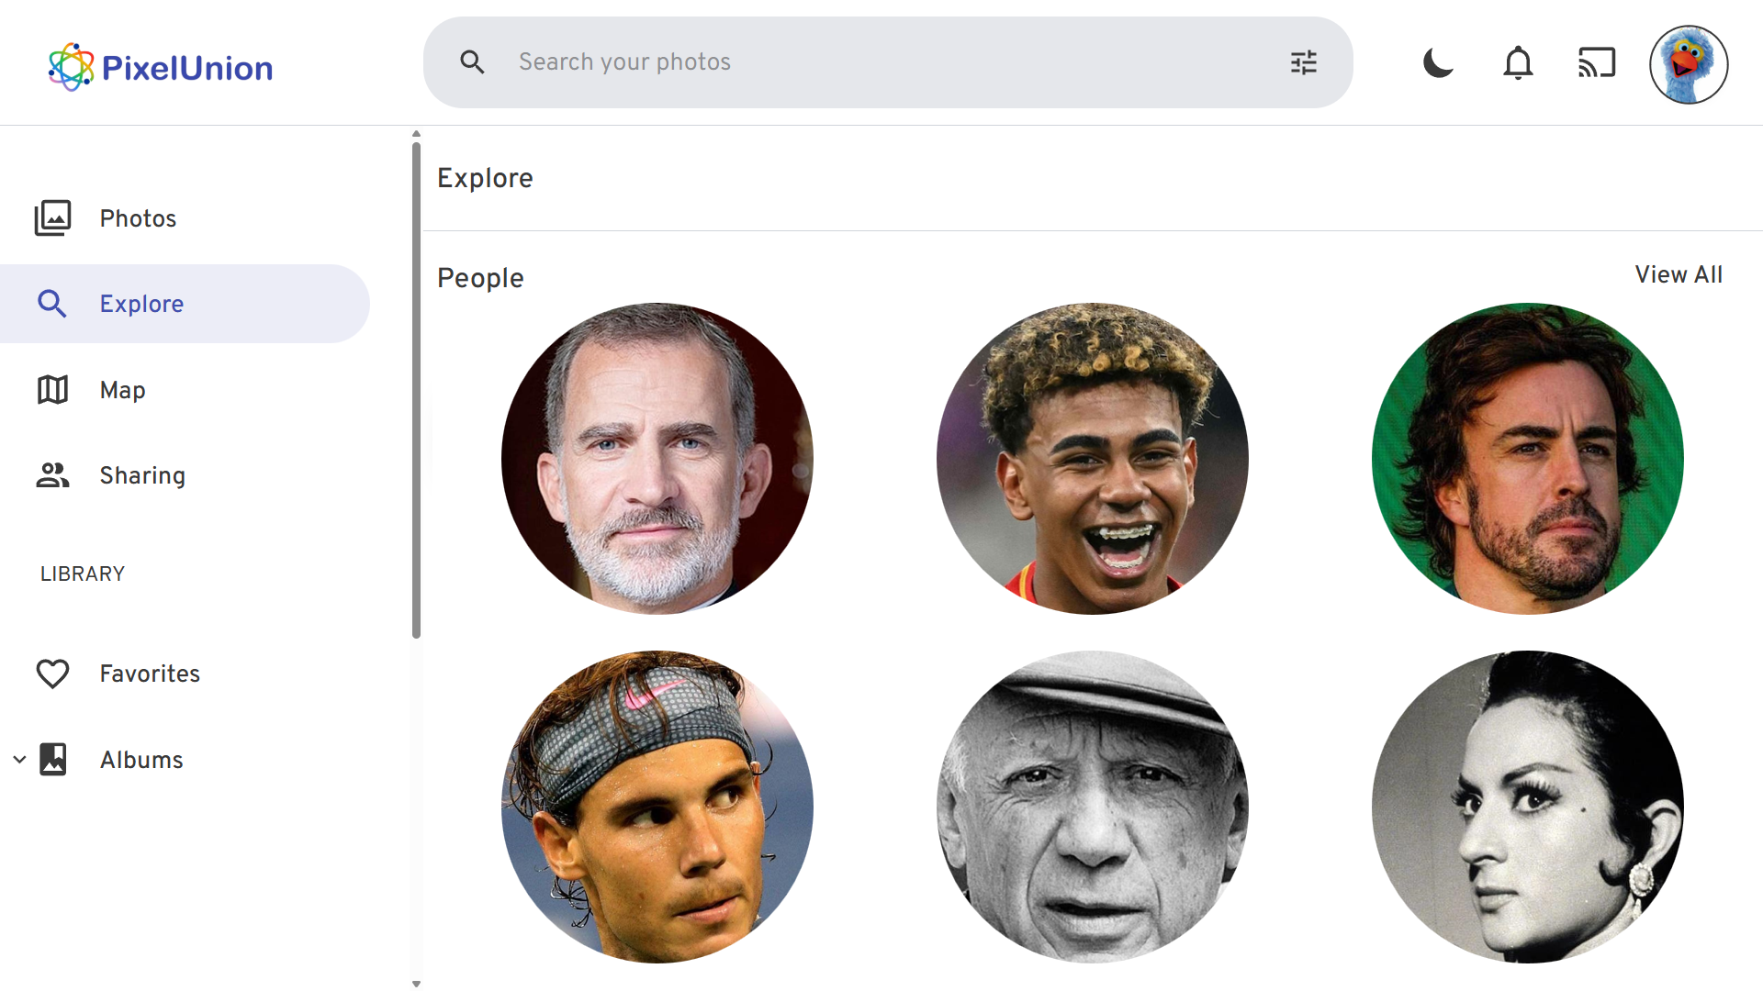This screenshot has width=1763, height=991.
Task: Open the gray-bearded man's person thumbnail
Action: pos(657,458)
